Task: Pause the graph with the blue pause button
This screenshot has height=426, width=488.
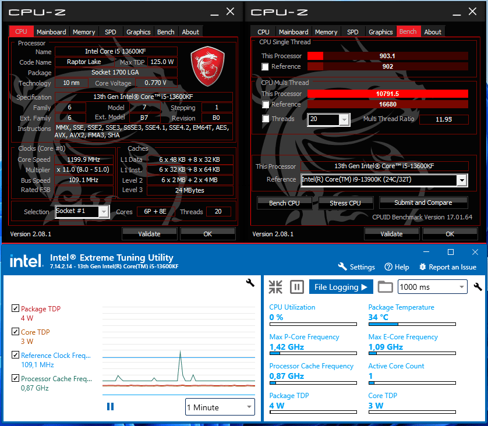Action: pyautogui.click(x=110, y=406)
